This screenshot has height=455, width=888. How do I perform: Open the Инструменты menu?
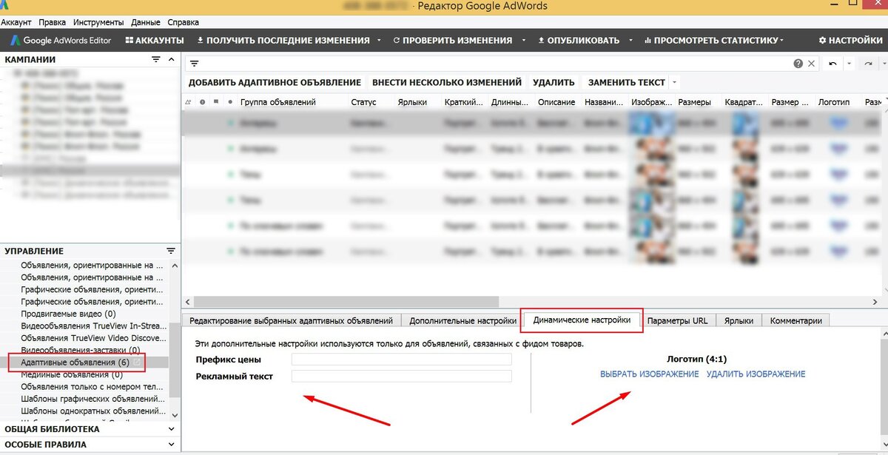pyautogui.click(x=99, y=23)
